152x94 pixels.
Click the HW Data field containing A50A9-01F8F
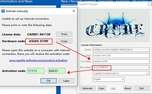[121, 61]
